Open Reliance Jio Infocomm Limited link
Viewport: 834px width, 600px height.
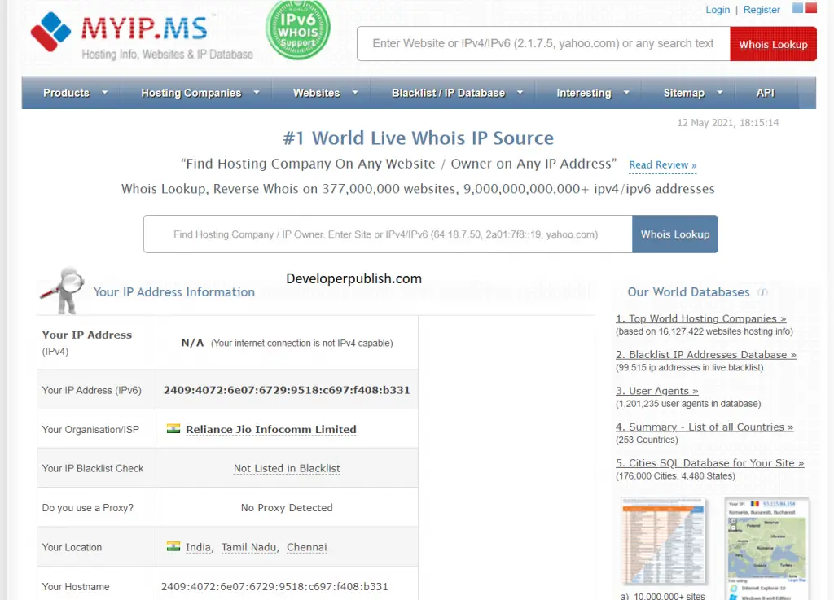pos(270,429)
